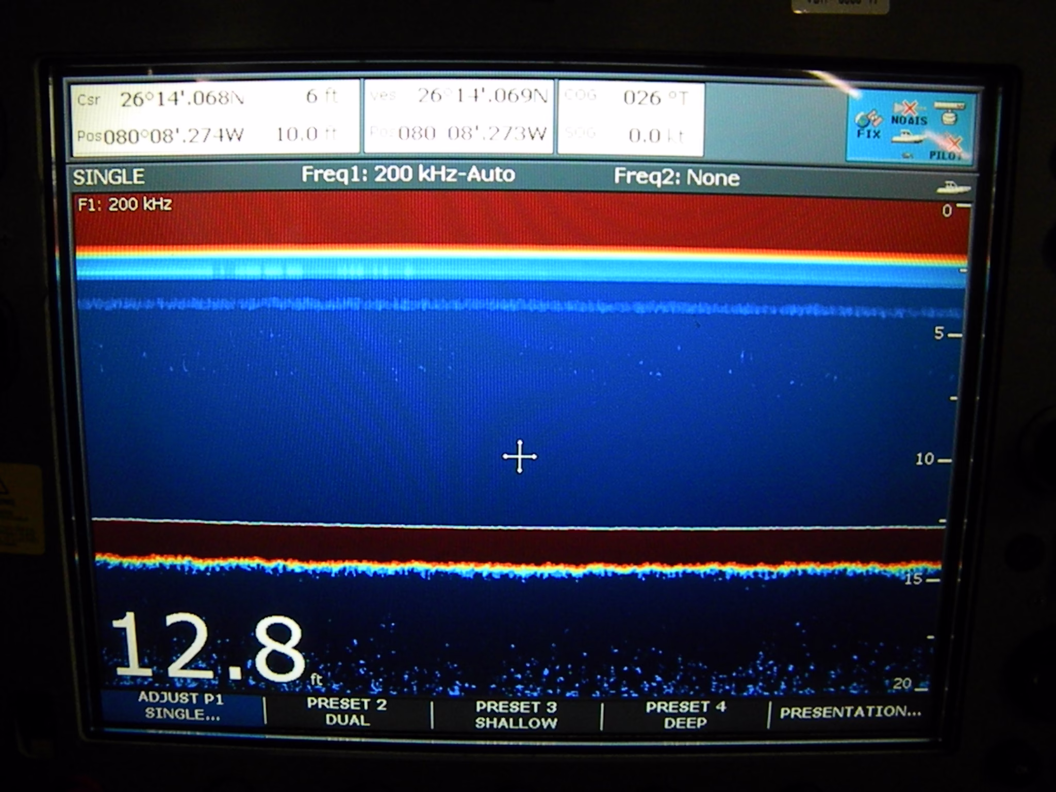
Task: Click the Freq1: 200 kHz-Auto label
Action: click(408, 174)
